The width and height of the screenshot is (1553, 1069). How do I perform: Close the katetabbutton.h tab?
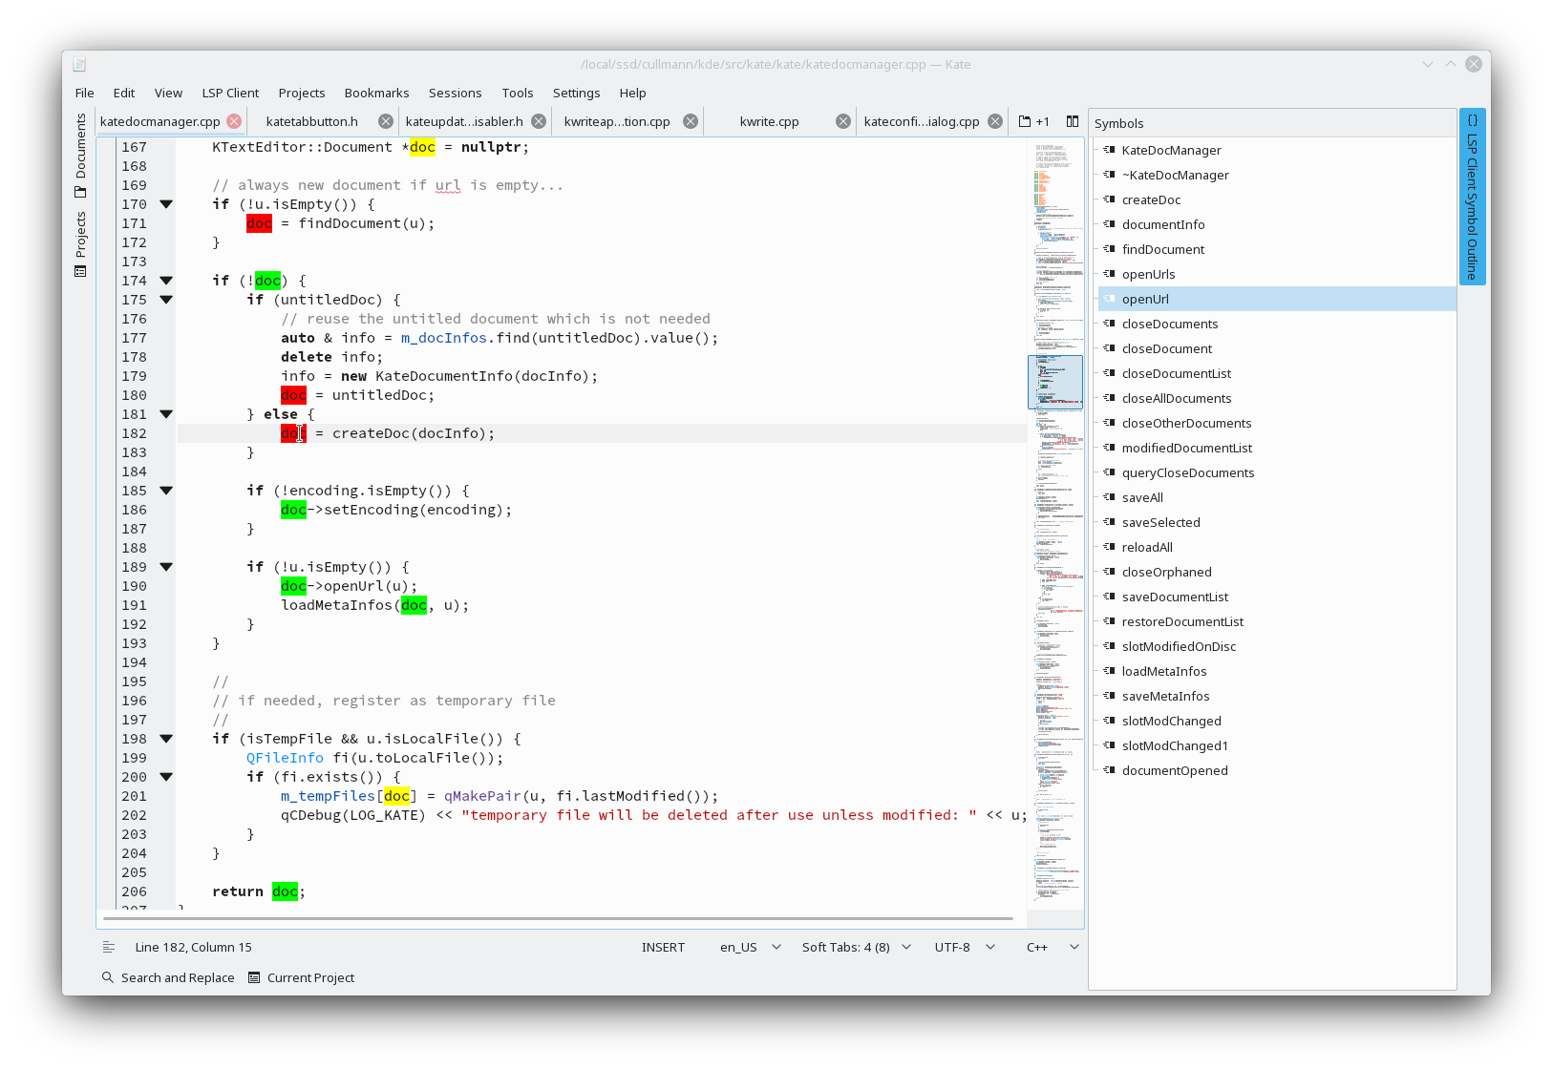click(x=386, y=121)
